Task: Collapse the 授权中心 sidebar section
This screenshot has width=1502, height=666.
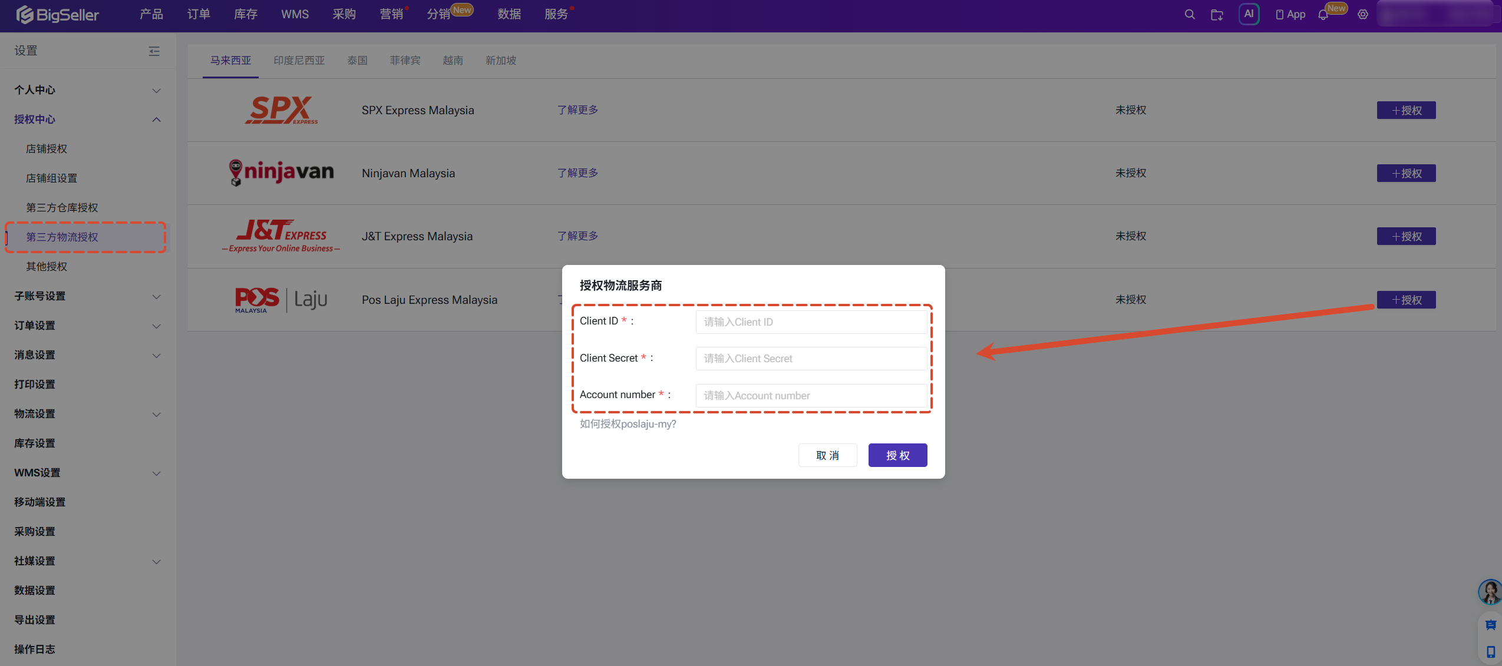Action: coord(88,120)
